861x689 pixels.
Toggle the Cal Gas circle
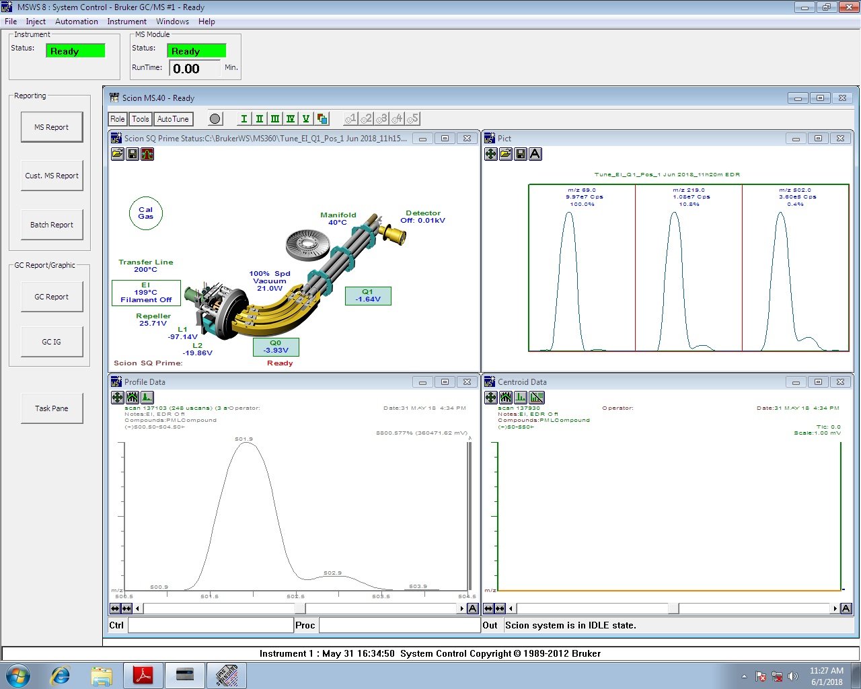[x=146, y=213]
